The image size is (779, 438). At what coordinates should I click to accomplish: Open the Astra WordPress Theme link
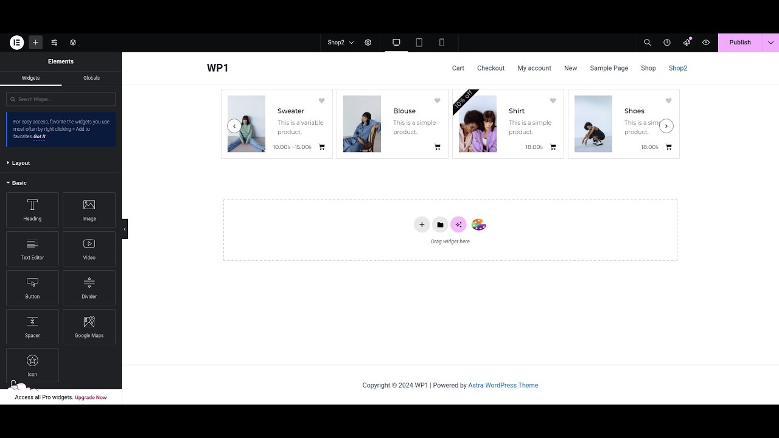[x=503, y=385]
